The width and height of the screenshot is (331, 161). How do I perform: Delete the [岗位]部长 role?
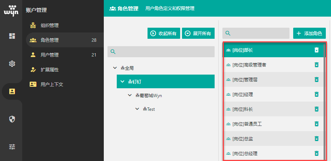[317, 50]
